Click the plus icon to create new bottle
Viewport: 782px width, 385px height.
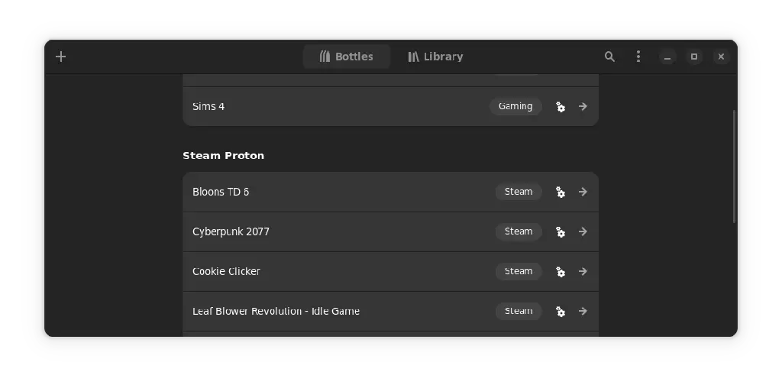click(61, 57)
